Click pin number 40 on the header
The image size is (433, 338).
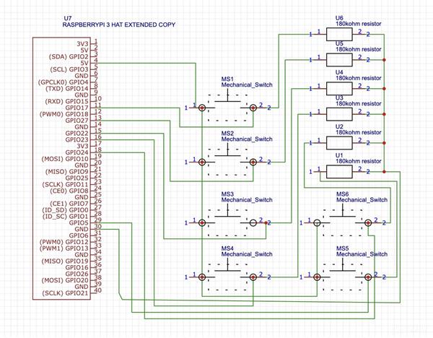(99, 291)
